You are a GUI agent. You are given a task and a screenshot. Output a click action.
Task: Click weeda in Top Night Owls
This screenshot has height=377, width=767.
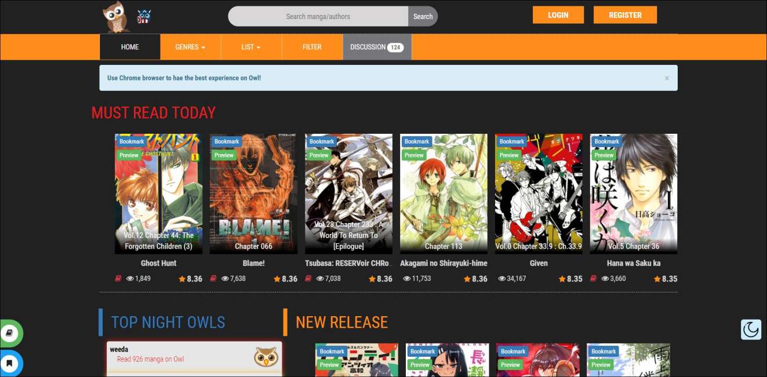[119, 349]
